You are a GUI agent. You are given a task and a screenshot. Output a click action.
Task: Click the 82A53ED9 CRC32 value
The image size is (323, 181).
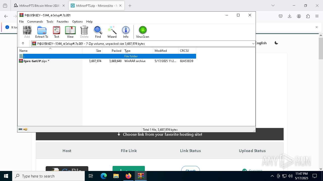coord(186,61)
